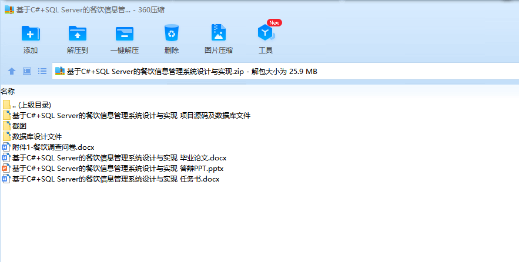
Task: Click the PowerPoint icon of 答辩PPT.pptx
Action: [6, 168]
